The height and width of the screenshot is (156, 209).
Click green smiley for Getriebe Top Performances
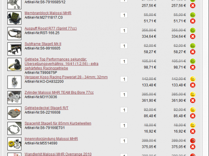click(x=193, y=61)
